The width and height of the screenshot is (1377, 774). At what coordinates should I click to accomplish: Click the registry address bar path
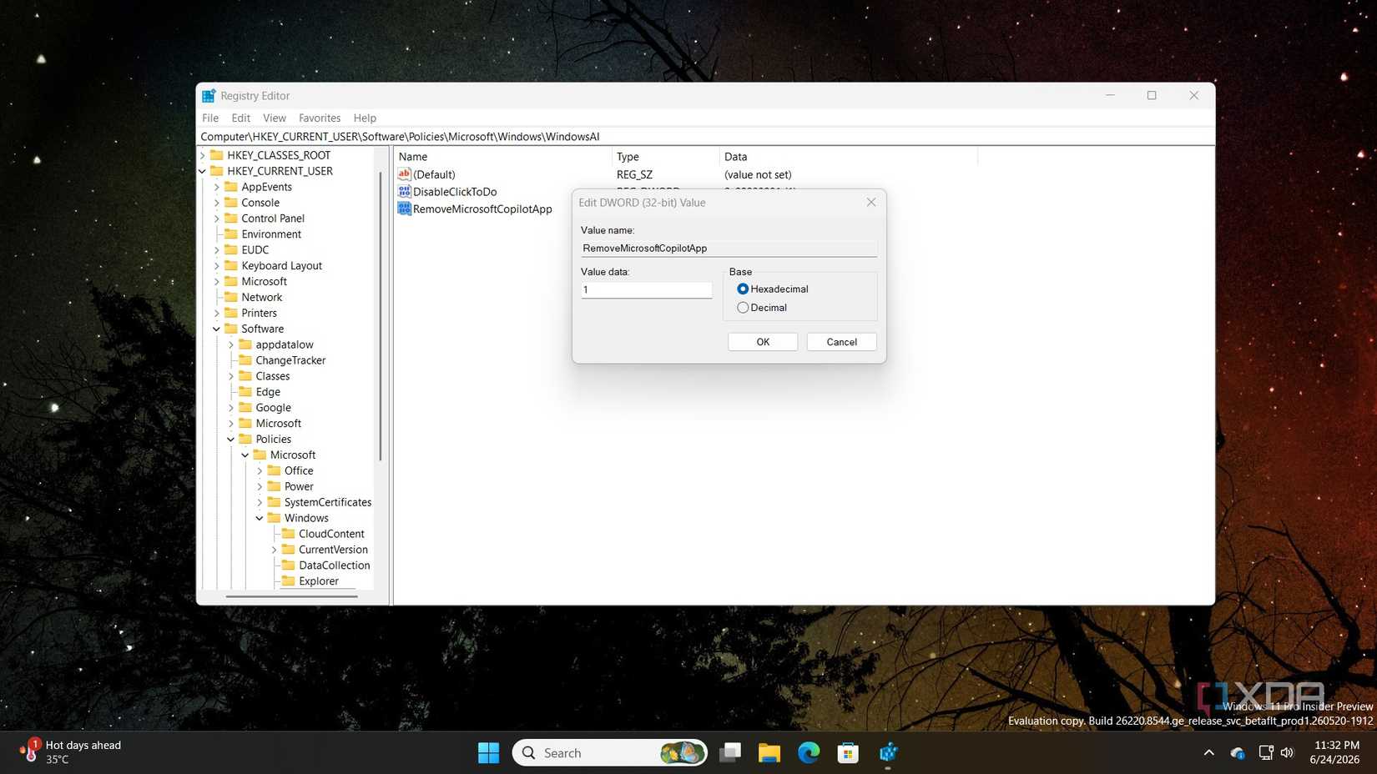(x=706, y=137)
